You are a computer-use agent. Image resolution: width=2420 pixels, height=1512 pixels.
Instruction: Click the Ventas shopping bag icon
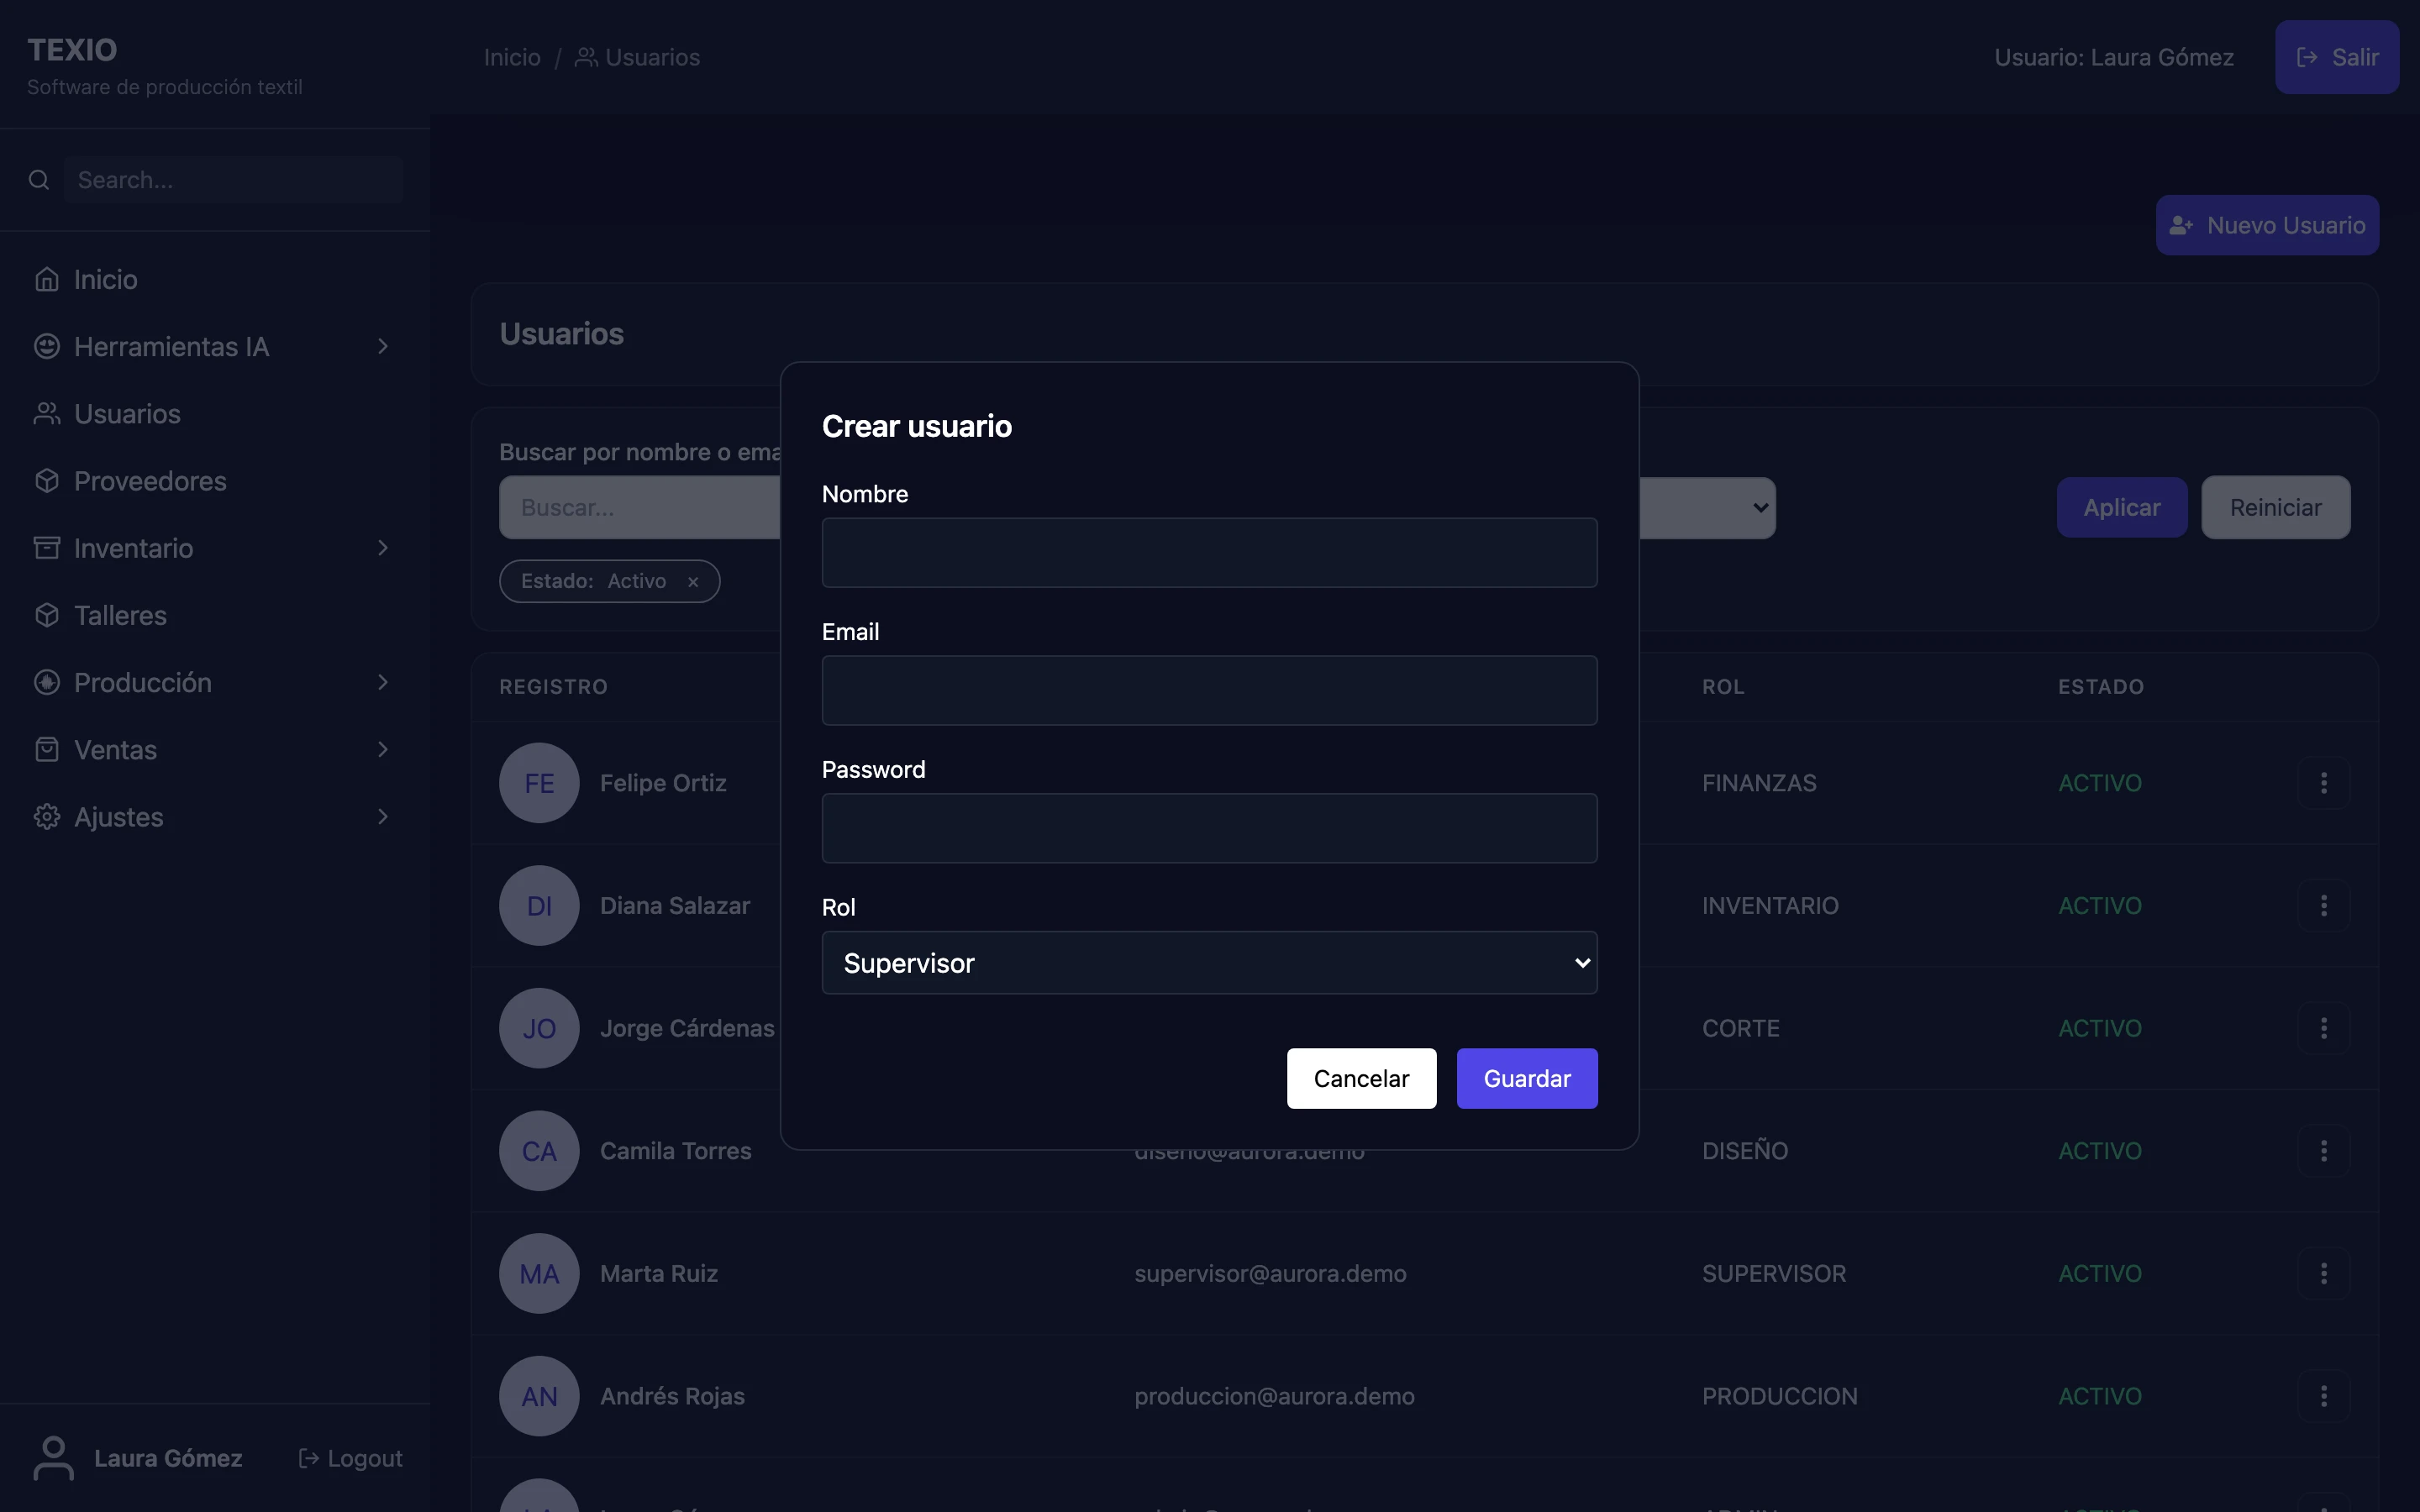(47, 749)
